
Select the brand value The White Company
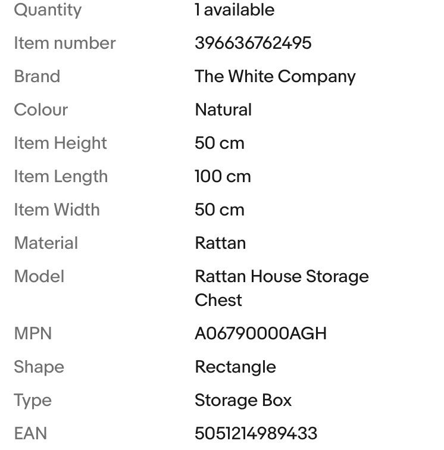[275, 76]
